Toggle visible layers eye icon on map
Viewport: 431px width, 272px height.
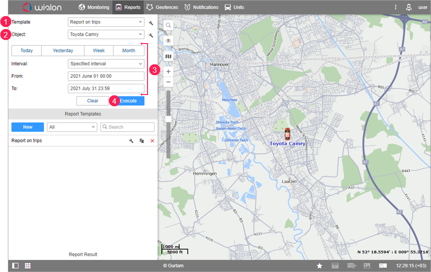point(168,41)
